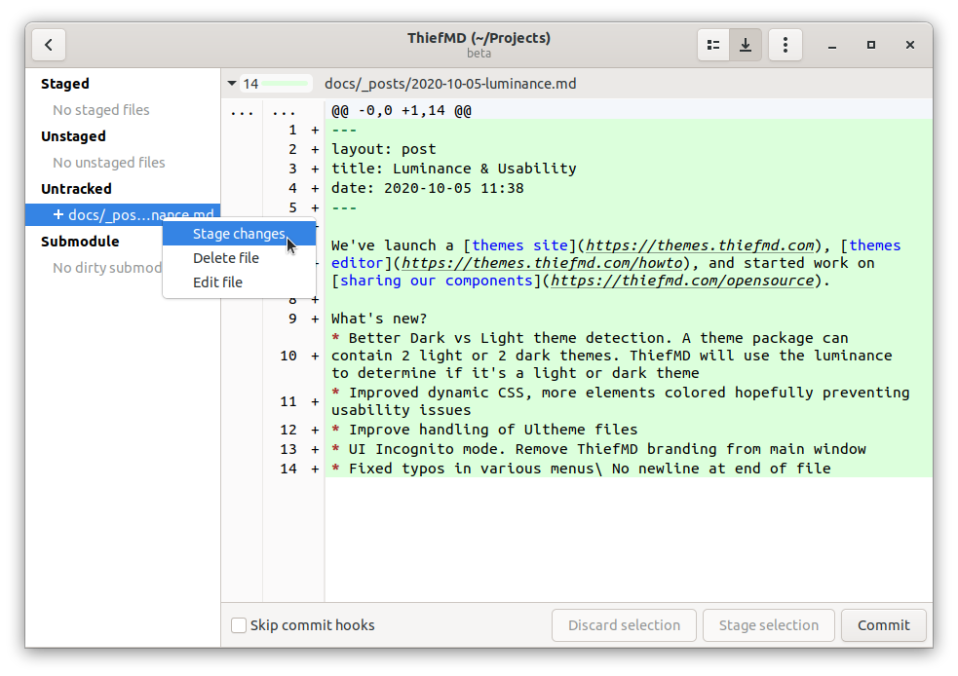Click the Stage selection button
The height and width of the screenshot is (676, 958).
[x=768, y=624]
